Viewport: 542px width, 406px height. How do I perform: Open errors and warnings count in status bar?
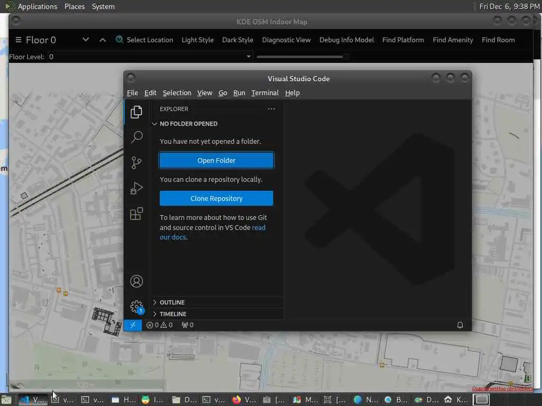pyautogui.click(x=159, y=325)
